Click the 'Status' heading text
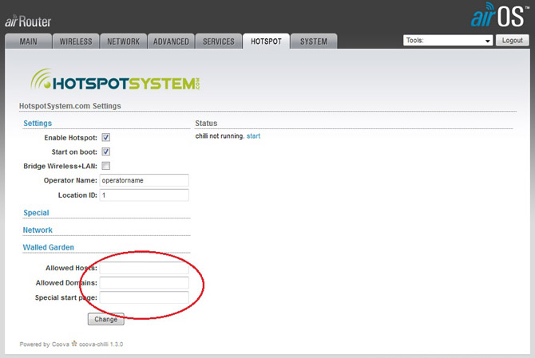535x358 pixels. (x=206, y=124)
